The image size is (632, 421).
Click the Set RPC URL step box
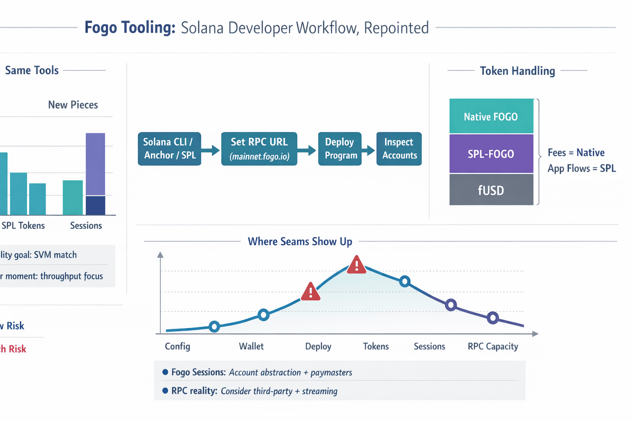pos(259,149)
